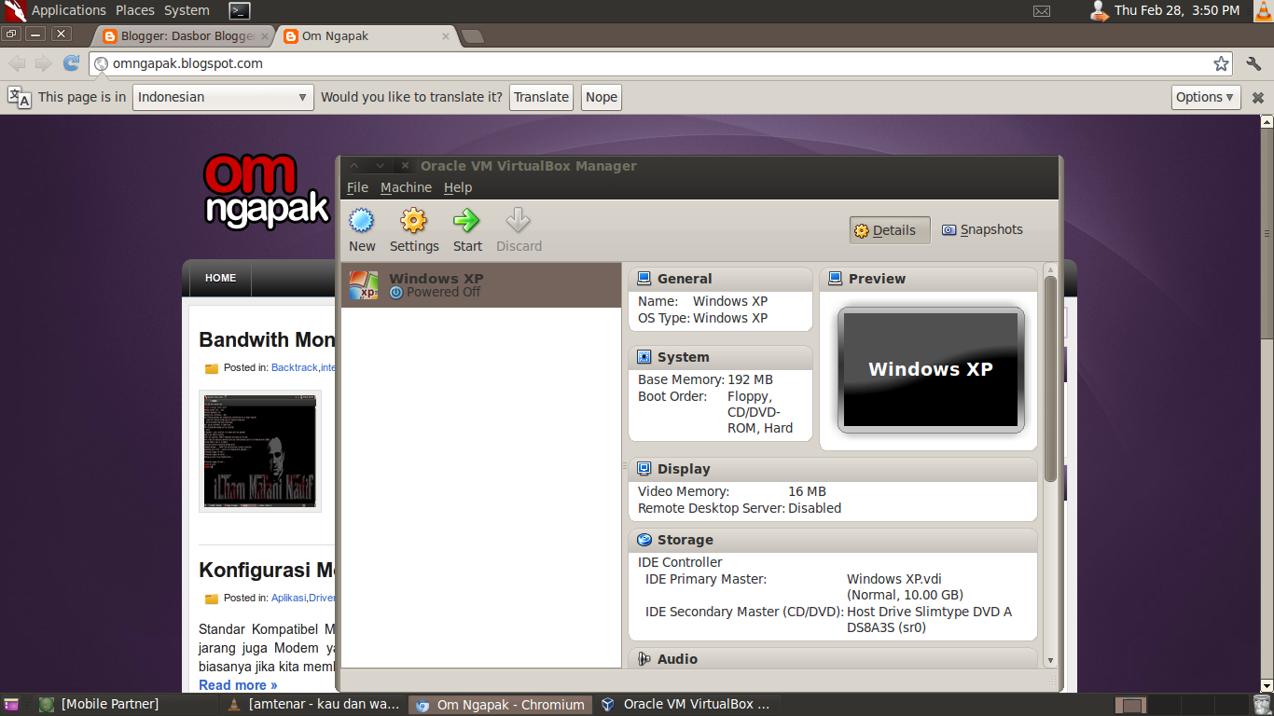The height and width of the screenshot is (716, 1274).
Task: Click the Translate button
Action: (541, 97)
